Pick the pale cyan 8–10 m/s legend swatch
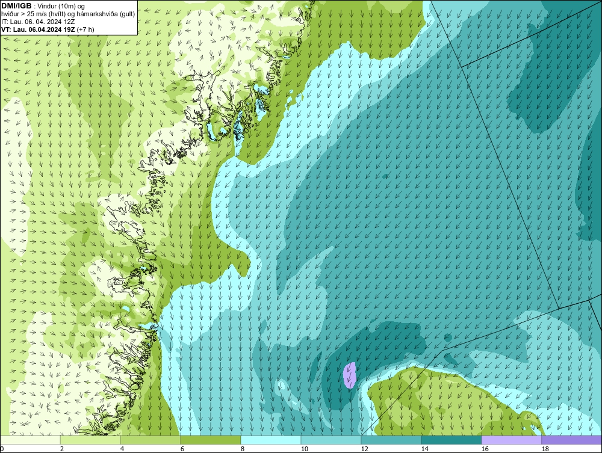 coord(271,440)
